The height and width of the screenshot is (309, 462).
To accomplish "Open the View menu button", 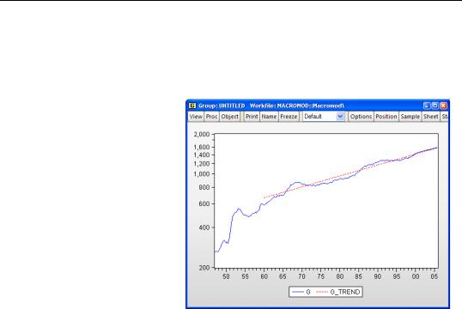I will [x=196, y=117].
